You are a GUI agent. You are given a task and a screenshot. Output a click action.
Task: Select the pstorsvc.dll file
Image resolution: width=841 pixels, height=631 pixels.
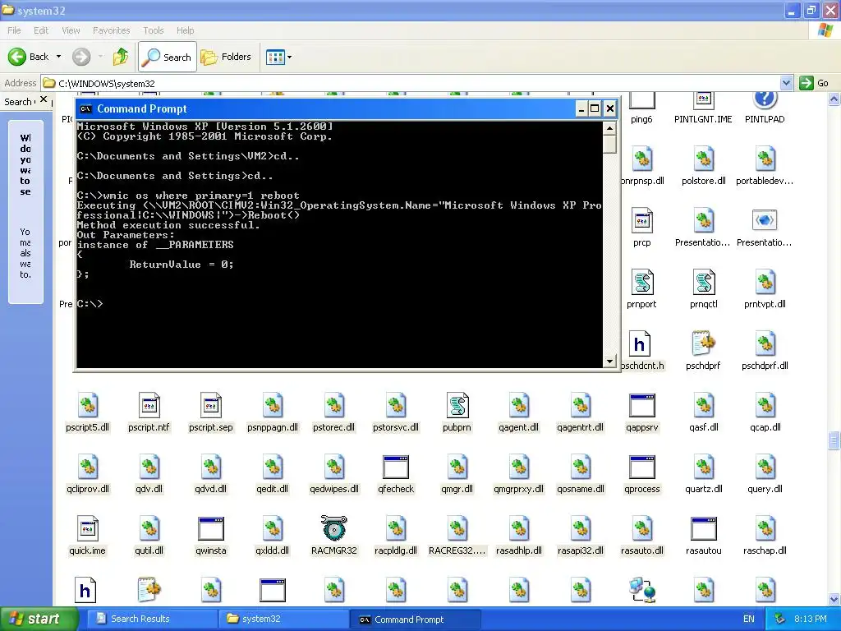[396, 412]
